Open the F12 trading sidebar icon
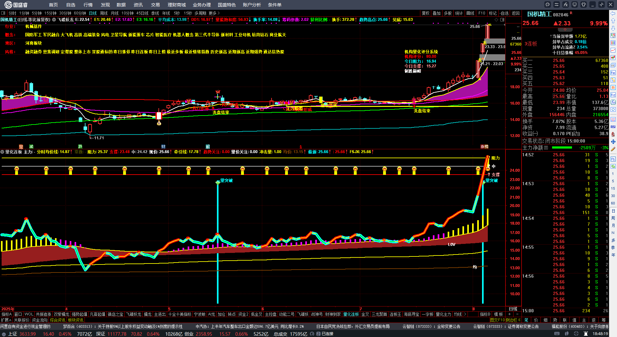The image size is (617, 337). [x=613, y=95]
